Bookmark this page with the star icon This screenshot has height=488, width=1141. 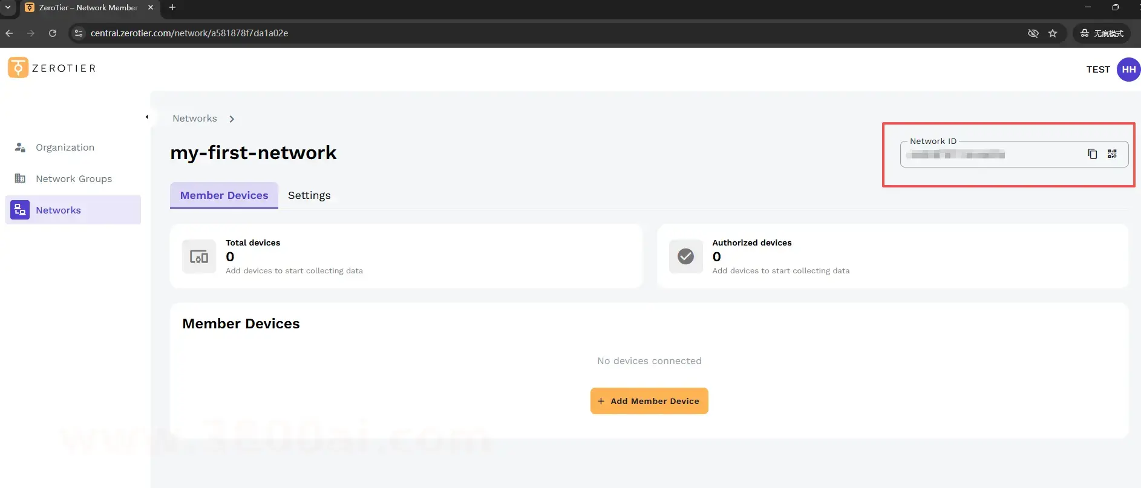1053,33
